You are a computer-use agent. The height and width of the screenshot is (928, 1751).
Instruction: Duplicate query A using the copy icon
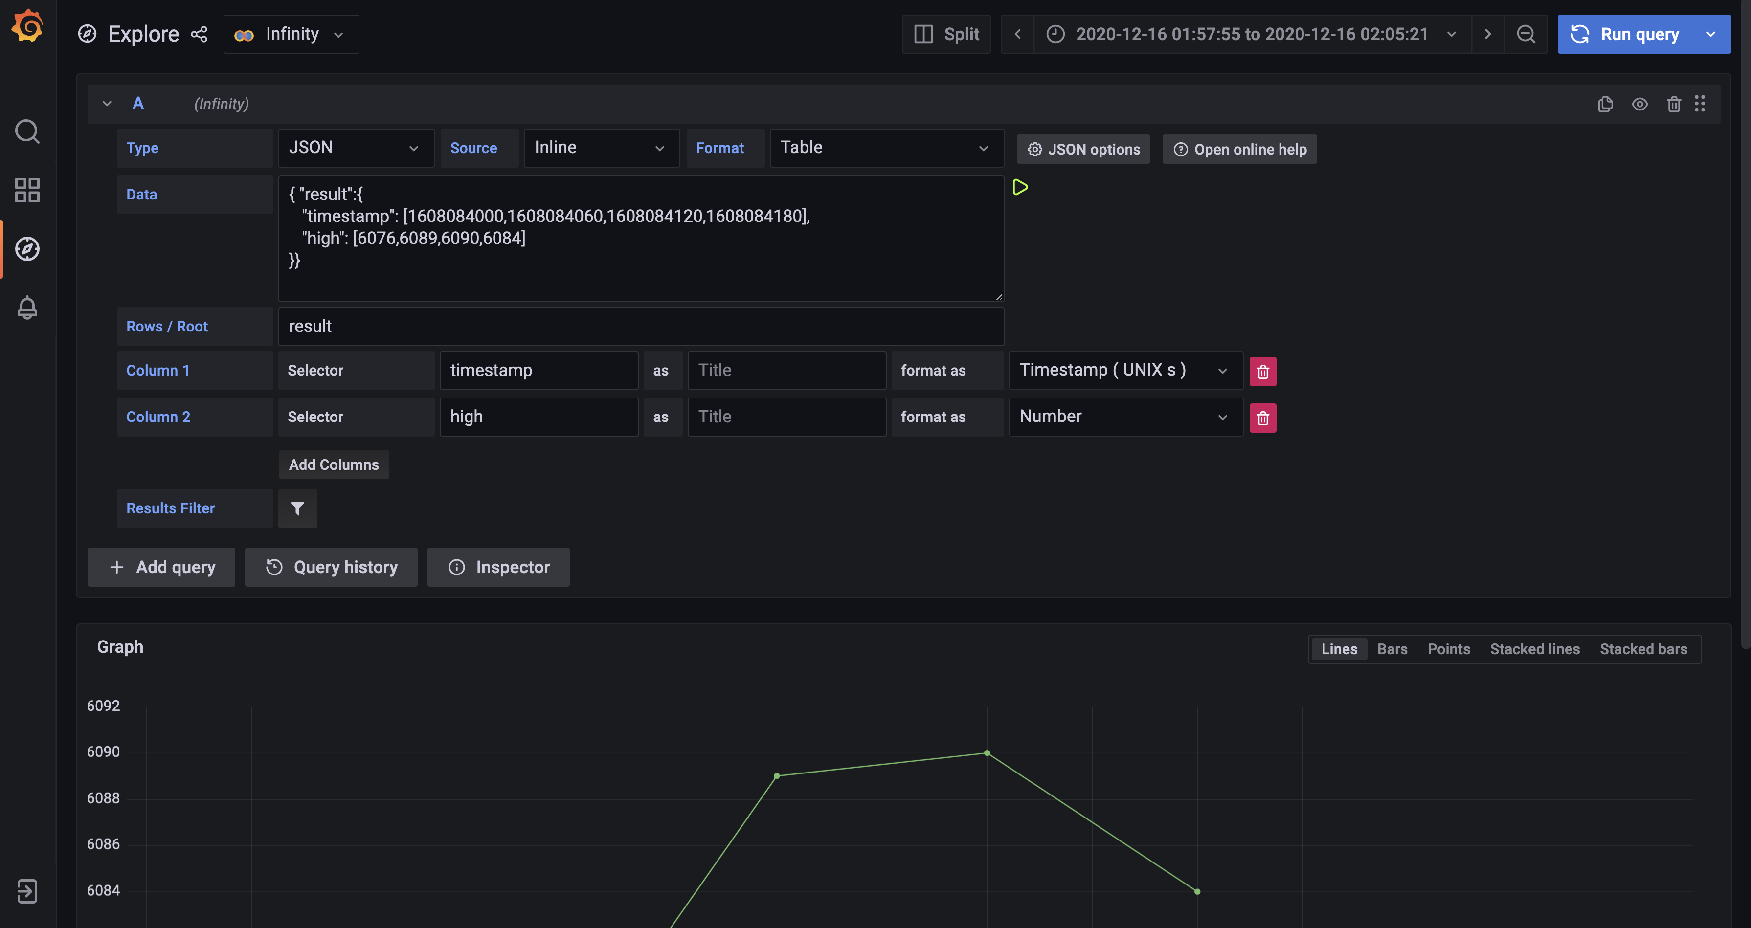coord(1606,104)
